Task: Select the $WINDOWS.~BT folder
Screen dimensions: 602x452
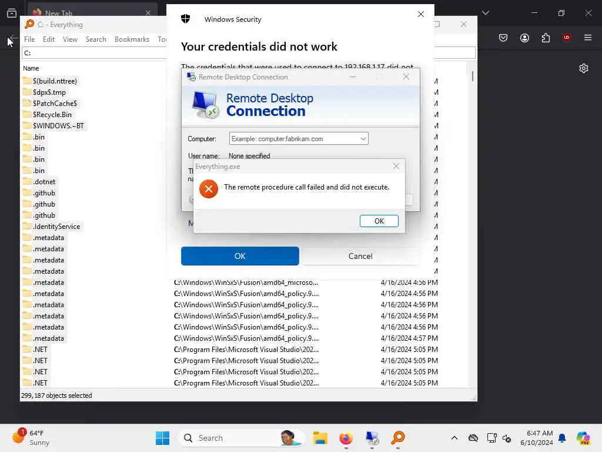Action: point(58,126)
